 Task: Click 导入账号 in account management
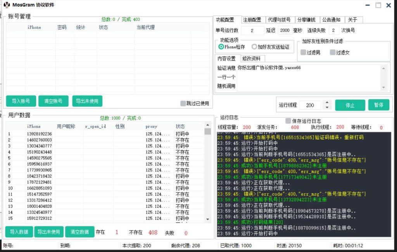pos(21,101)
